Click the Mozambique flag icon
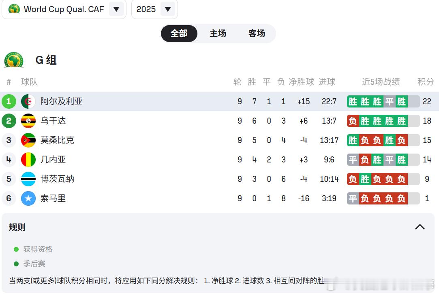The height and width of the screenshot is (295, 439). pyautogui.click(x=28, y=140)
